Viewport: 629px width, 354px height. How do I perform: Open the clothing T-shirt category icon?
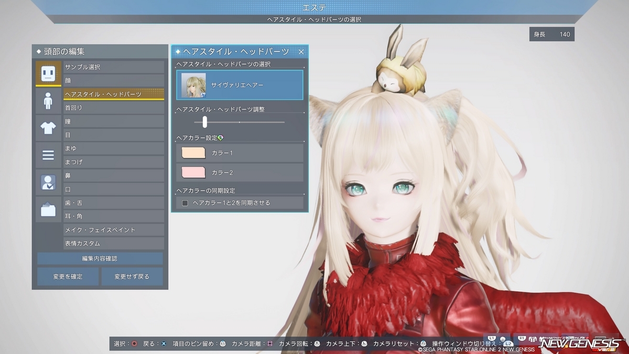coord(48,128)
